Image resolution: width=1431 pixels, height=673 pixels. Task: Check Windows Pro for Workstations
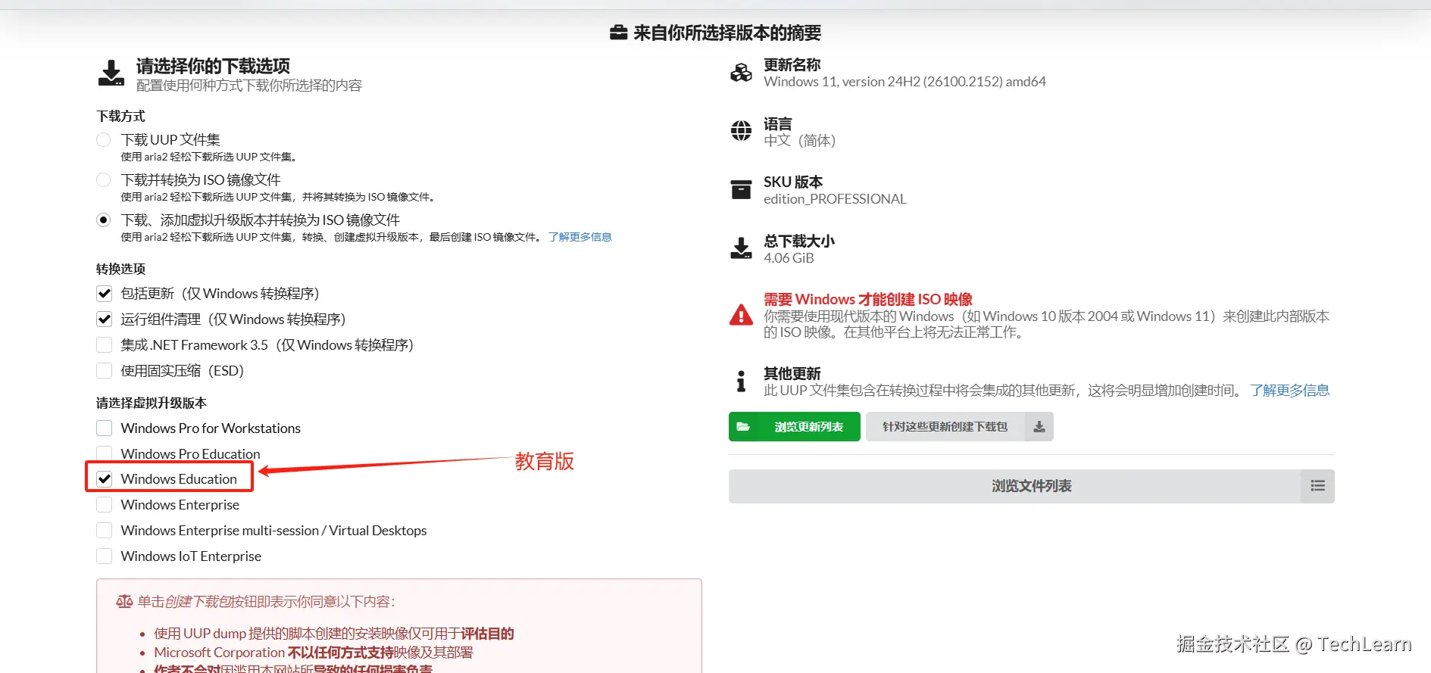tap(105, 428)
